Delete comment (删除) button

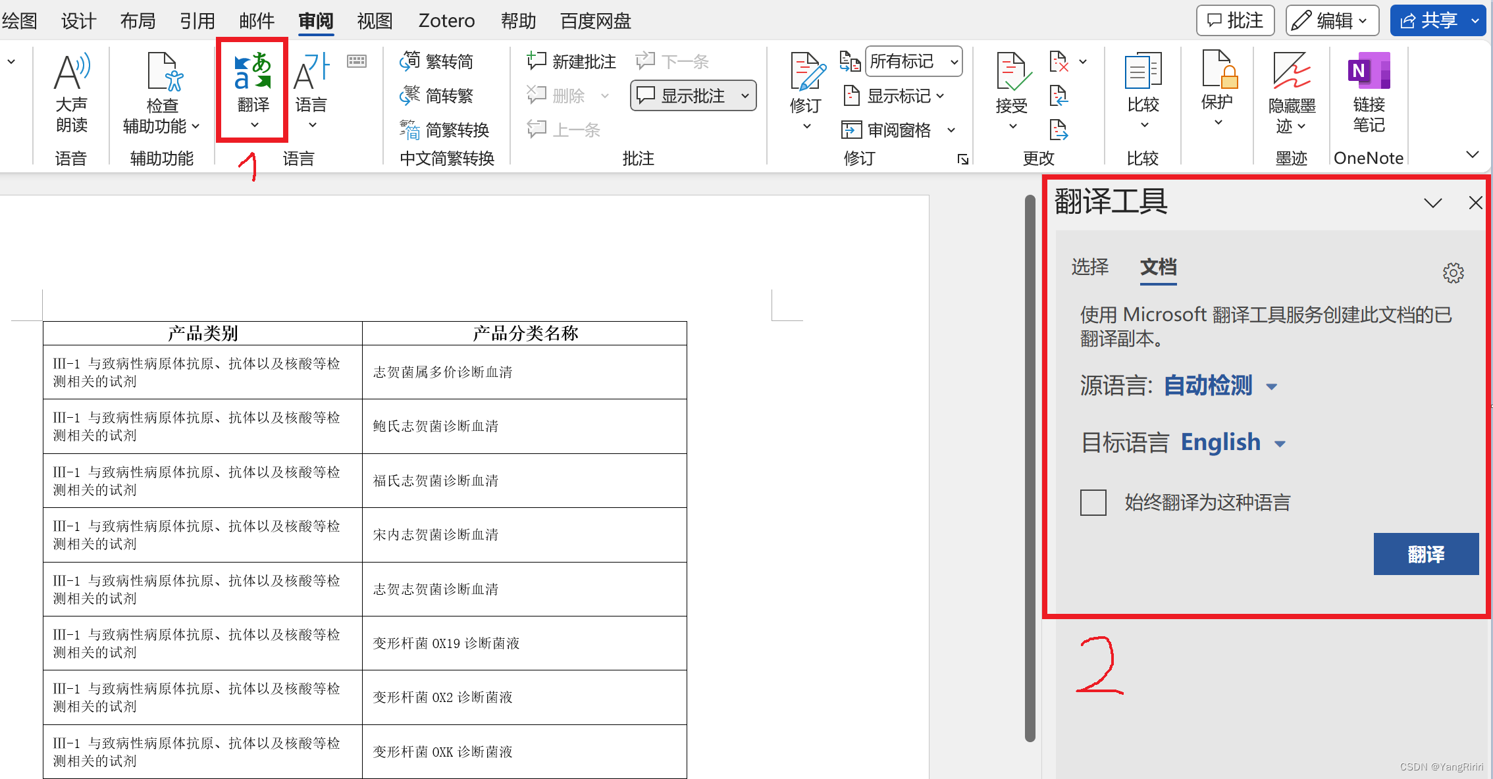pos(556,95)
